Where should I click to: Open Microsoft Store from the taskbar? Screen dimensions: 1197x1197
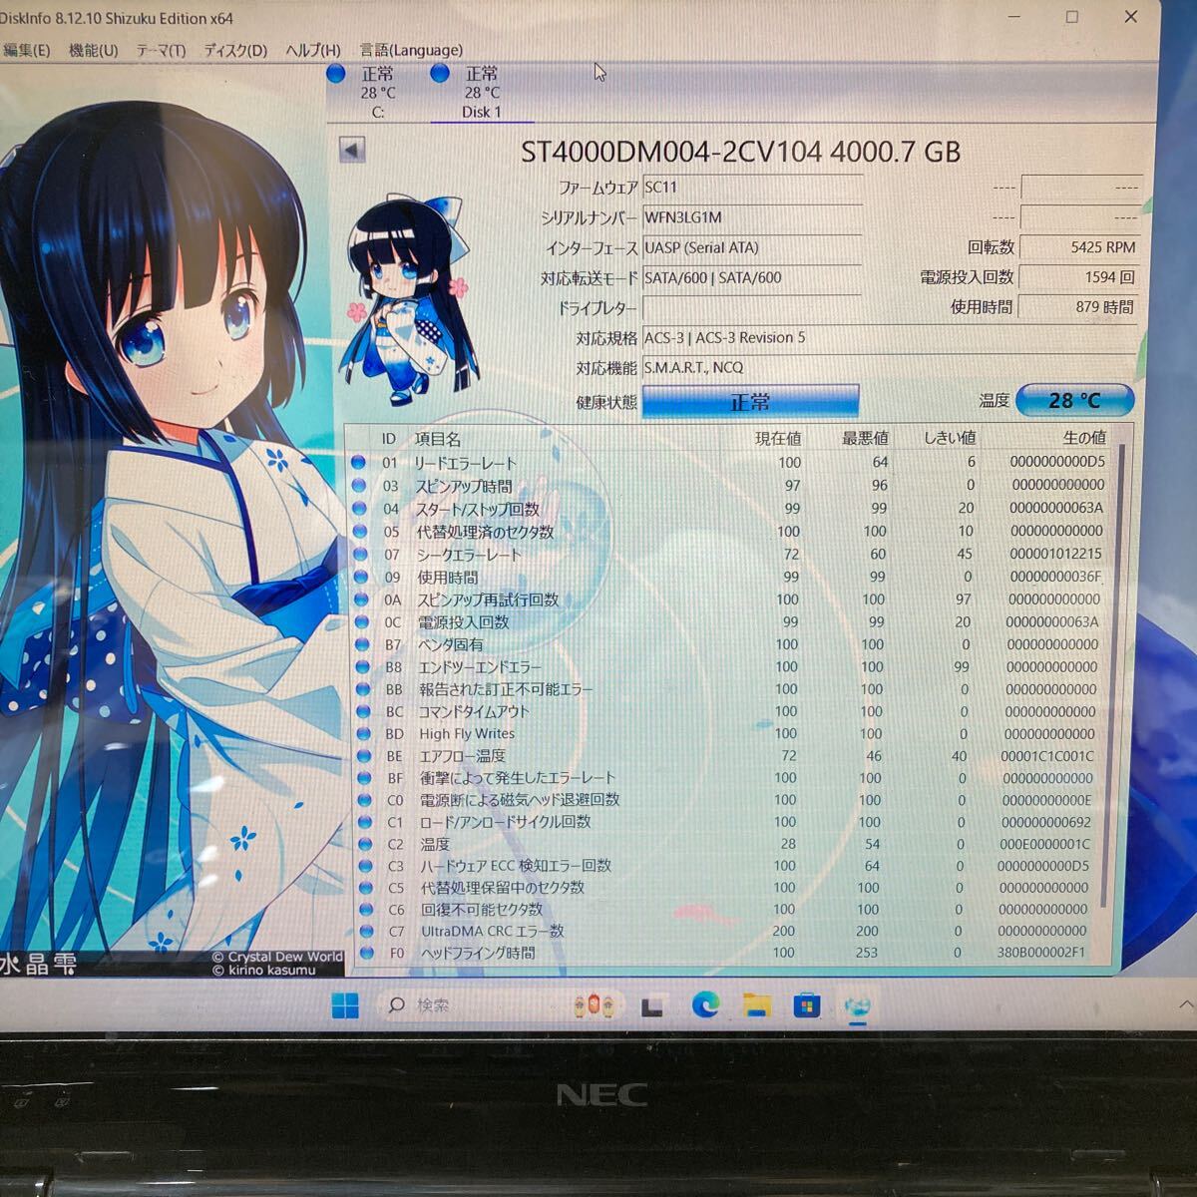pyautogui.click(x=807, y=1005)
